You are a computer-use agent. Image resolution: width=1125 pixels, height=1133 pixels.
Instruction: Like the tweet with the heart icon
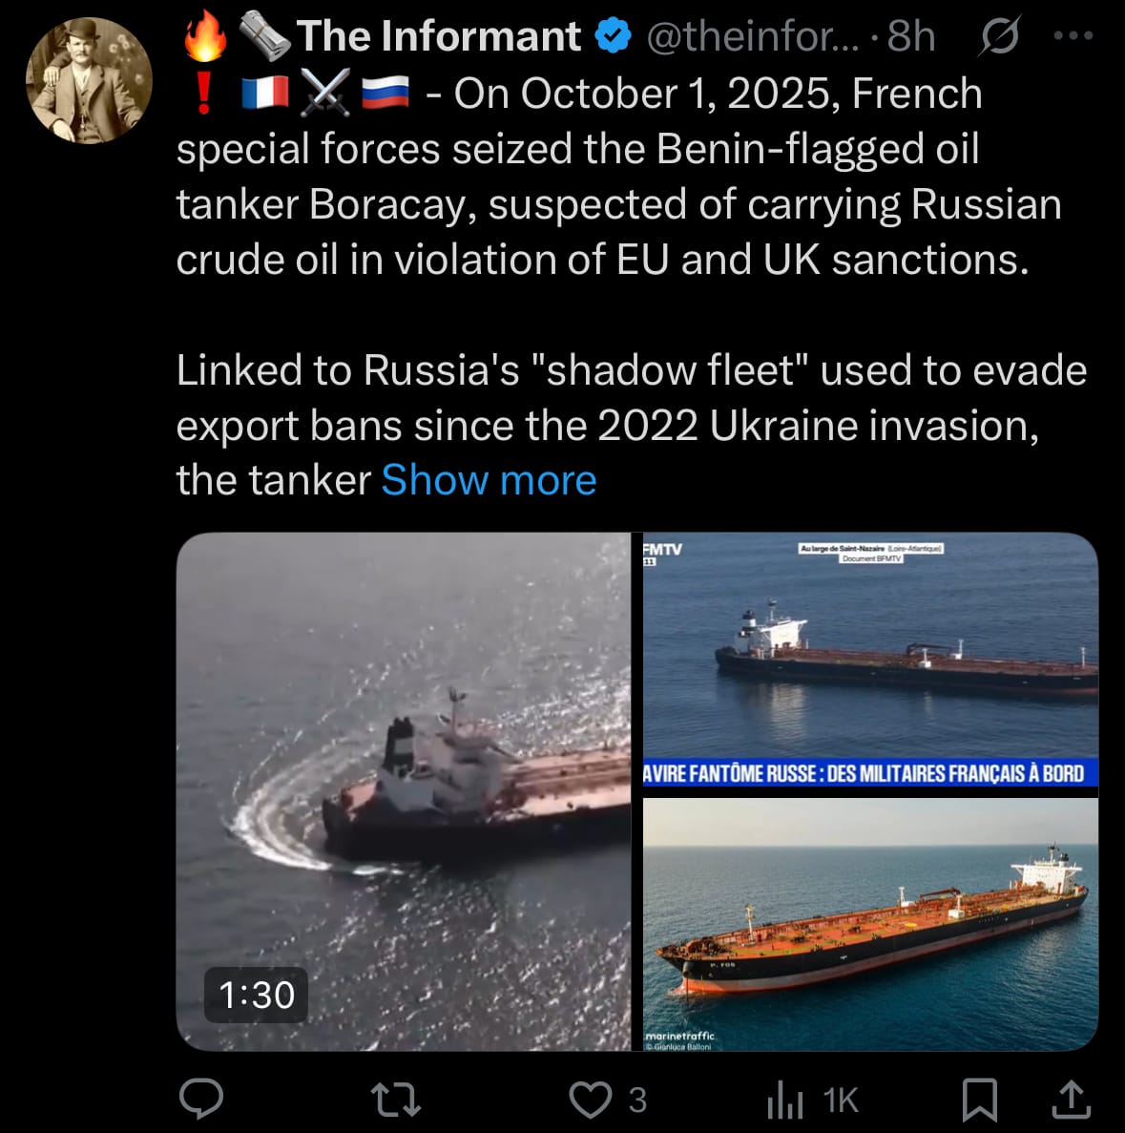[591, 1099]
